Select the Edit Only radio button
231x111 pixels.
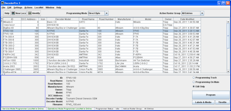click(194, 86)
